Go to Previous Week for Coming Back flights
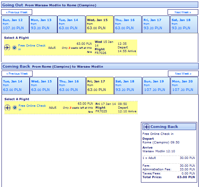Image resolution: width=199 pixels, height=187 pixels. [x=17, y=74]
